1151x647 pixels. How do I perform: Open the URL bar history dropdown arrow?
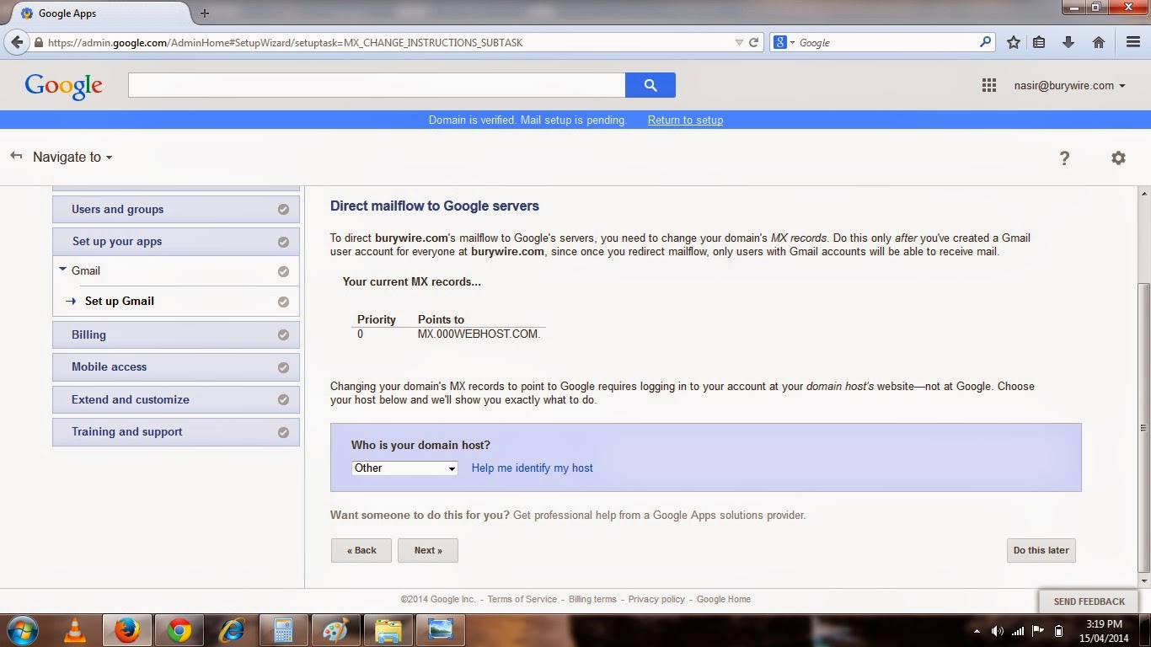point(739,42)
